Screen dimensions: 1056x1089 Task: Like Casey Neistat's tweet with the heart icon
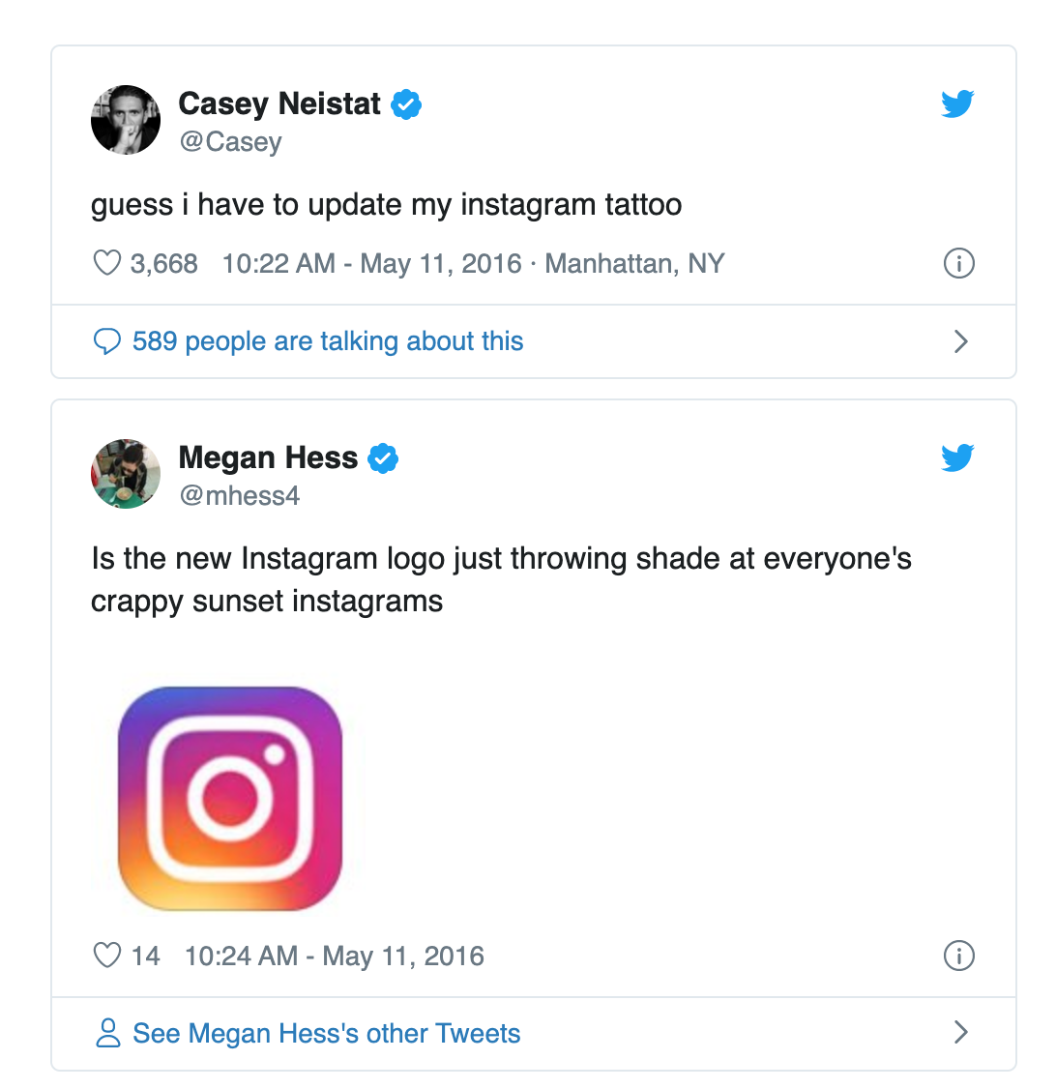click(107, 263)
